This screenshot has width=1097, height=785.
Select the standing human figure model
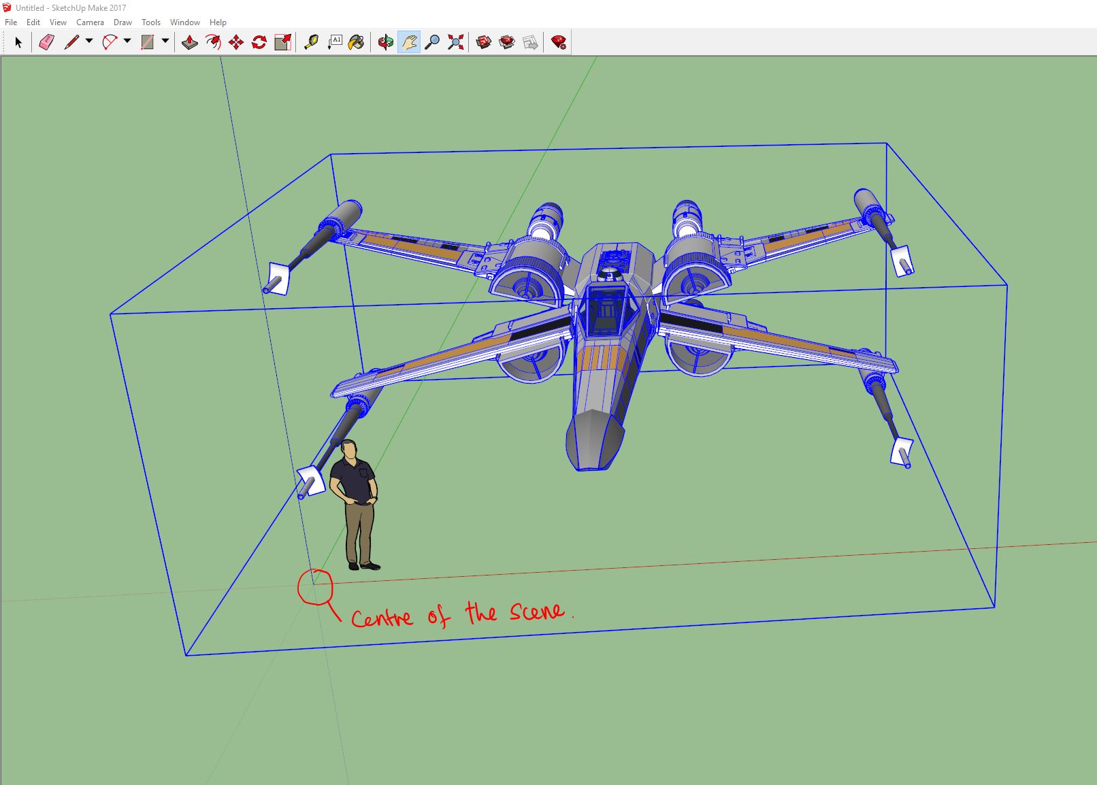[x=355, y=505]
